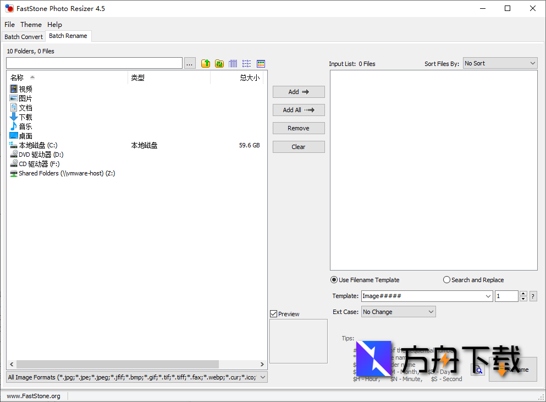546x402 pixels.
Task: Switch to small list view icon
Action: pos(247,64)
